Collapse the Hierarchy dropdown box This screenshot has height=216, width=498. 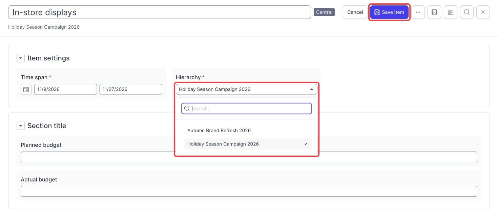tap(247, 89)
